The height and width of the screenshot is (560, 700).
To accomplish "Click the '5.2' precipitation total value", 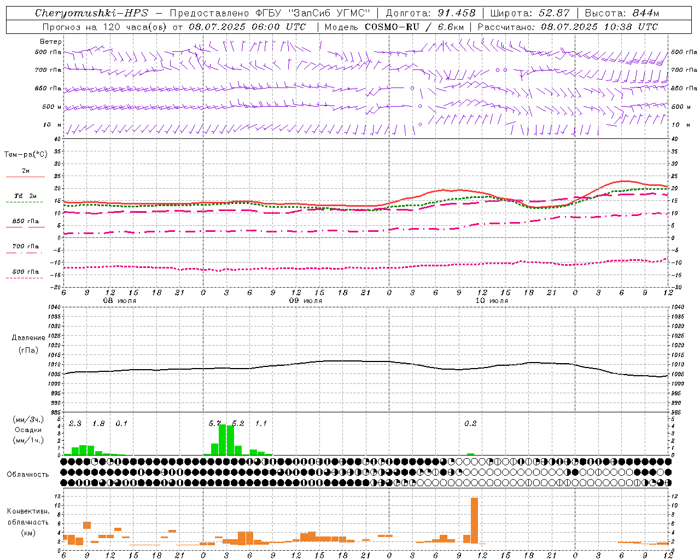I will click(238, 424).
